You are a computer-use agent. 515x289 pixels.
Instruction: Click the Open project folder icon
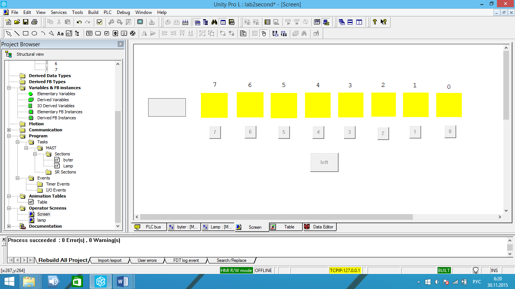17,22
